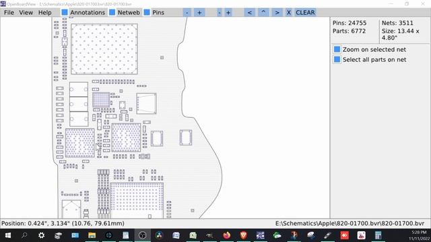Open DaVinci Resolve from taskbar

[x=159, y=235]
